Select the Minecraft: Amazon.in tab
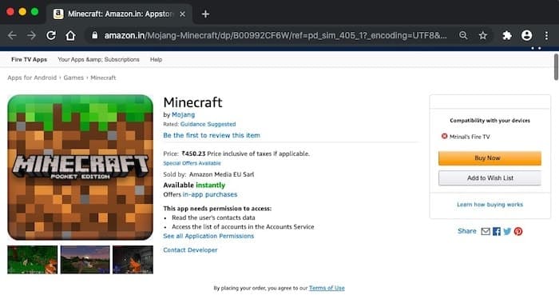The width and height of the screenshot is (559, 299). point(120,14)
